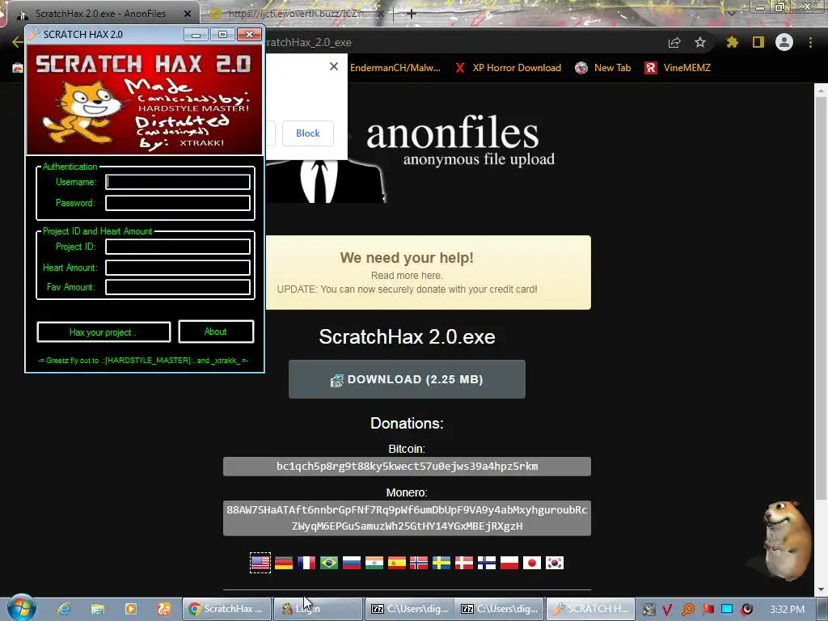This screenshot has width=828, height=621.
Task: Focus the Heart Amount field
Action: [177, 268]
